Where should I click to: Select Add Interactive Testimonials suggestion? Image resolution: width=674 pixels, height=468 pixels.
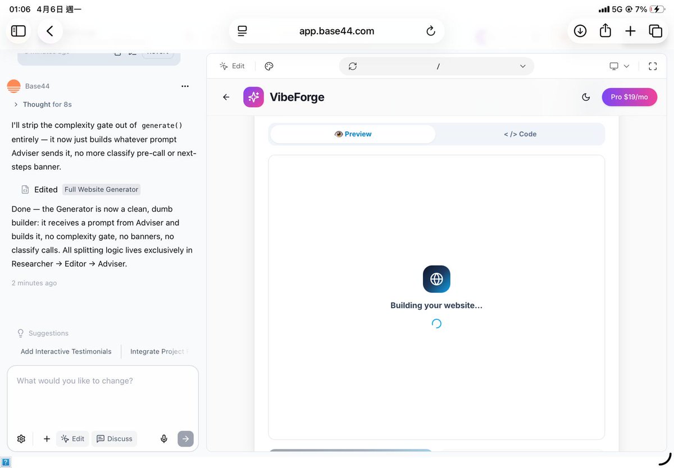click(66, 351)
